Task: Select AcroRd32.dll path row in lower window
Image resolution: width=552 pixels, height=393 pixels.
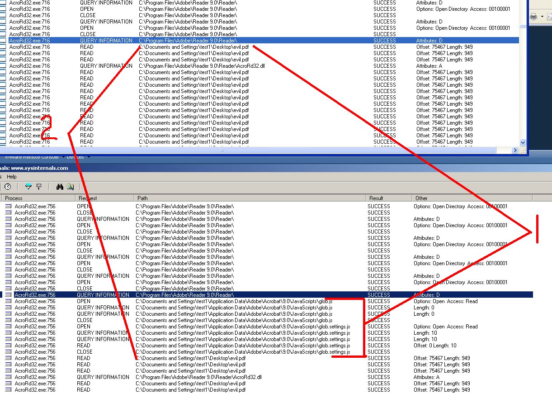Action: coord(267,377)
